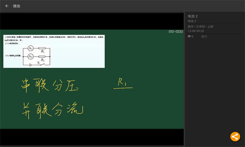Click the comment count number

click(x=206, y=37)
